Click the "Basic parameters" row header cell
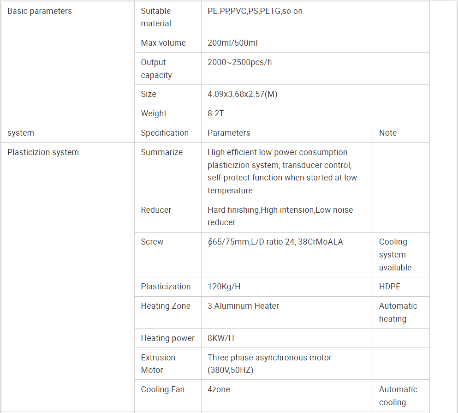Image resolution: width=458 pixels, height=413 pixels. tap(40, 11)
